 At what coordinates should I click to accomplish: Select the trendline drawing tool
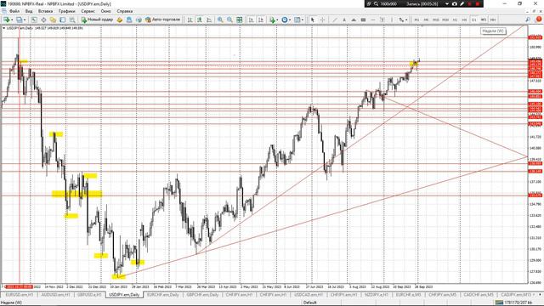pyautogui.click(x=335, y=20)
